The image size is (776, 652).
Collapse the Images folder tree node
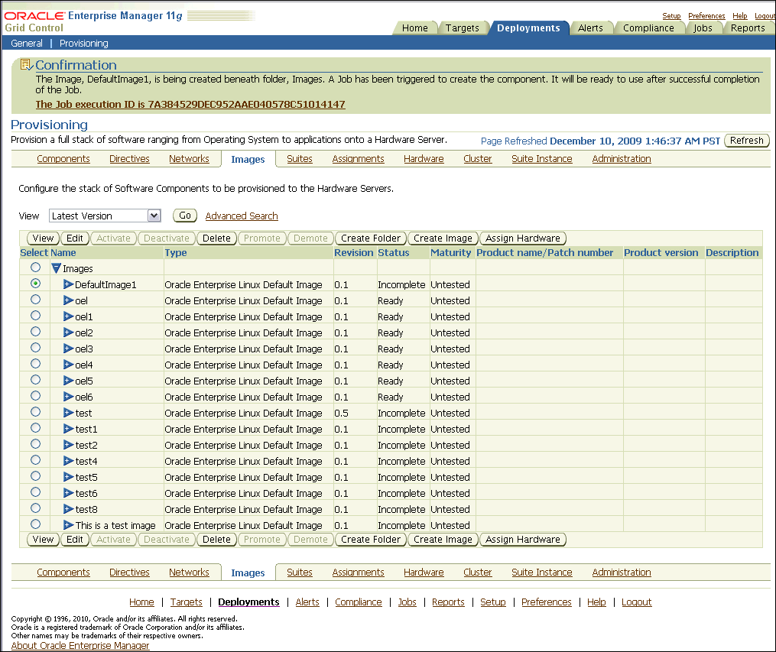(x=56, y=268)
